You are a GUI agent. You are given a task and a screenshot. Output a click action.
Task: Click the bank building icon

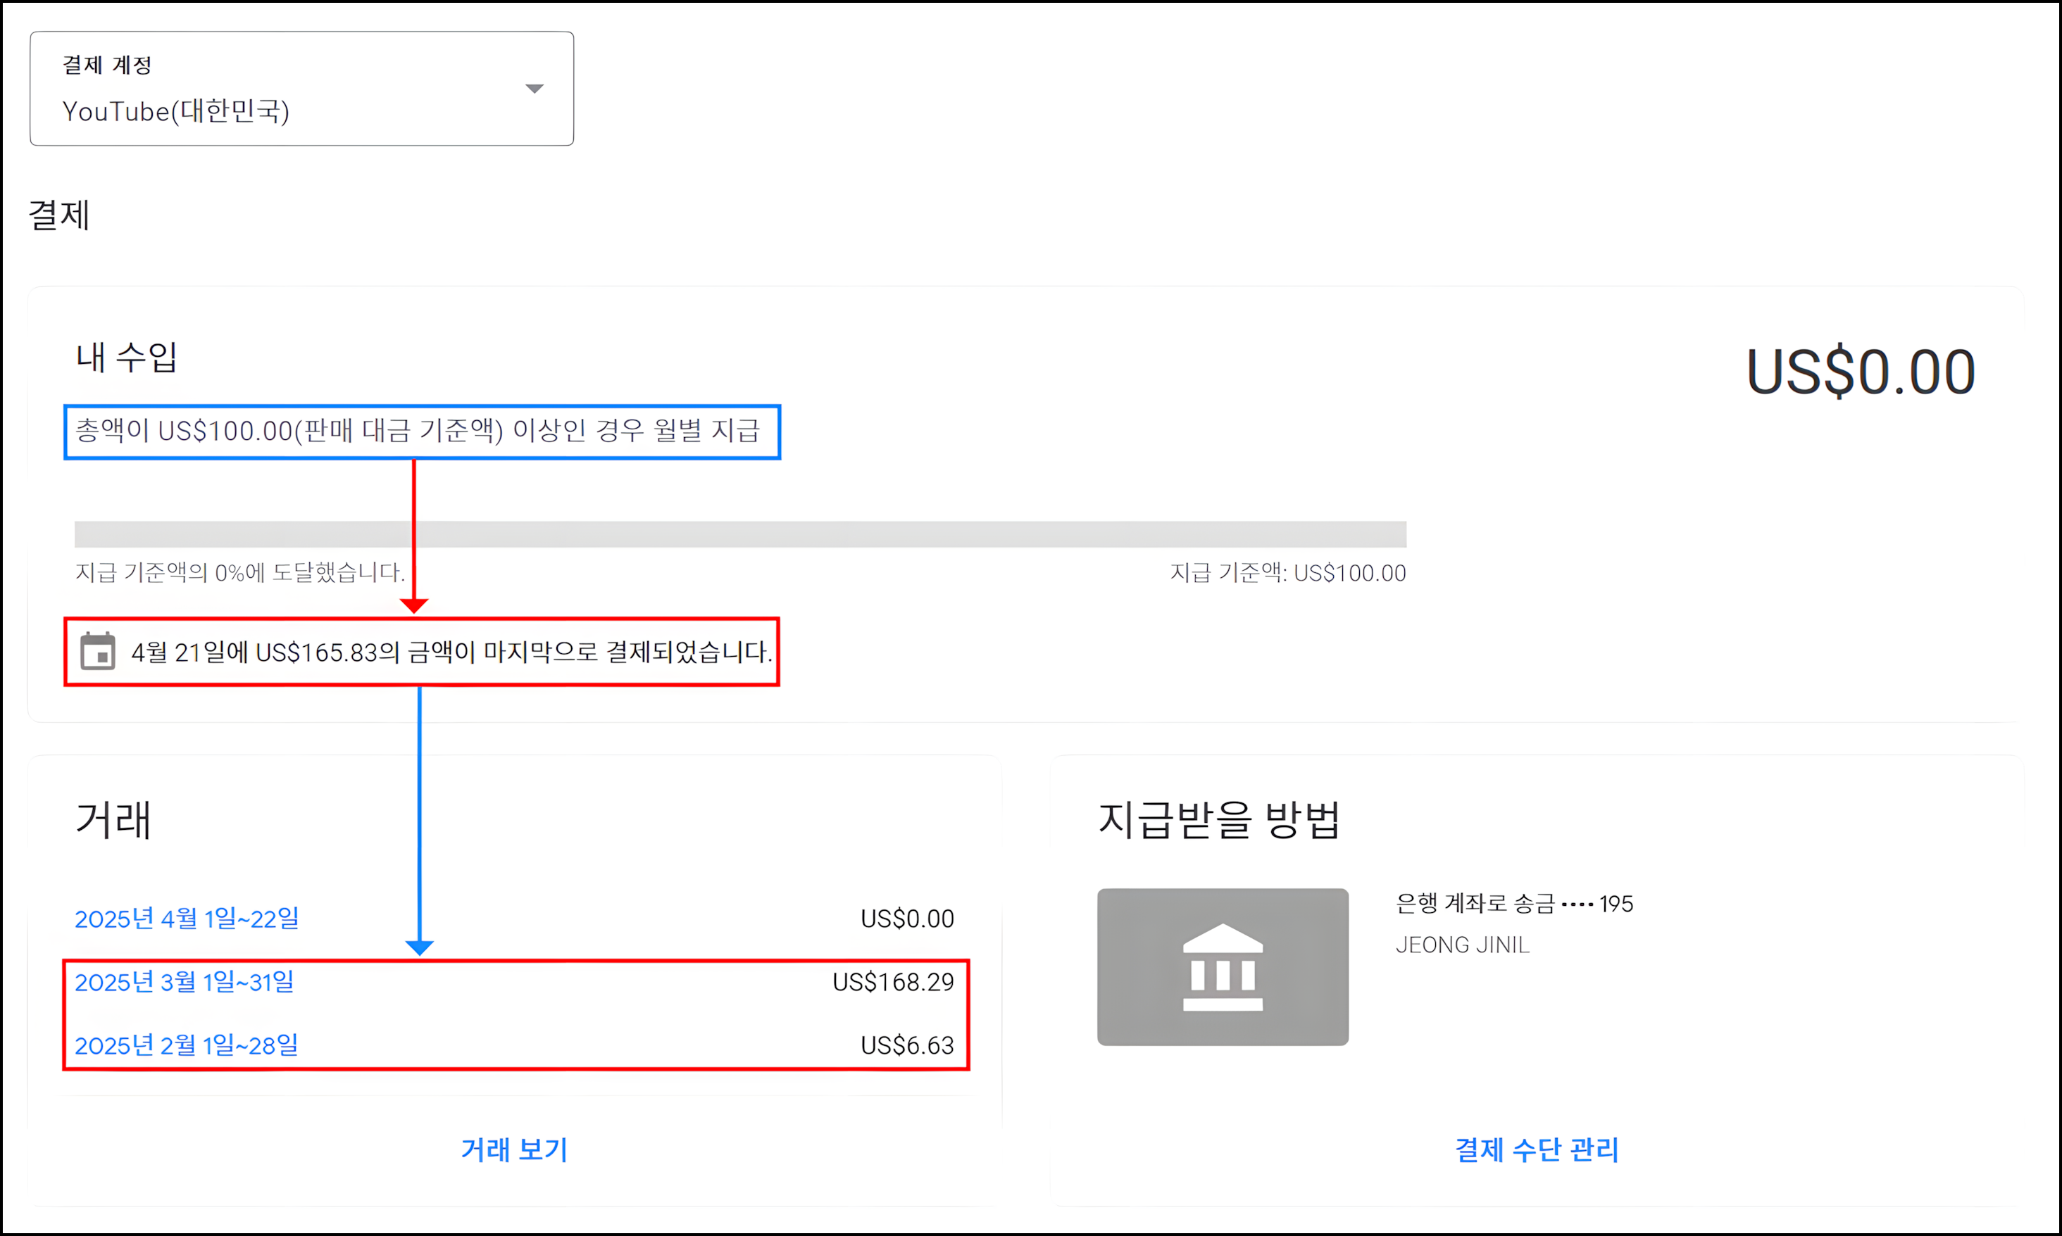pos(1223,967)
